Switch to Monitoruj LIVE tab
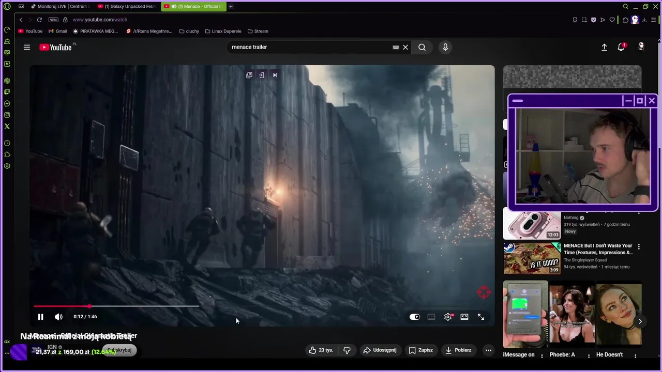This screenshot has height=372, width=662. pyautogui.click(x=60, y=6)
